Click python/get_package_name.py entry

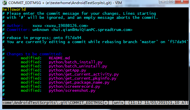point(79,82)
